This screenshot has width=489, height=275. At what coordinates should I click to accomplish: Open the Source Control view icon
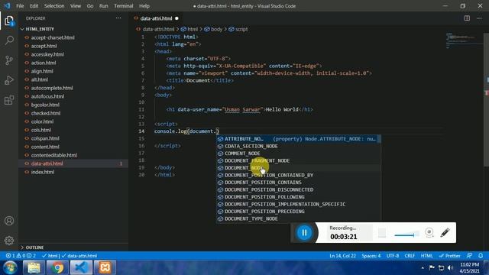coord(9,60)
